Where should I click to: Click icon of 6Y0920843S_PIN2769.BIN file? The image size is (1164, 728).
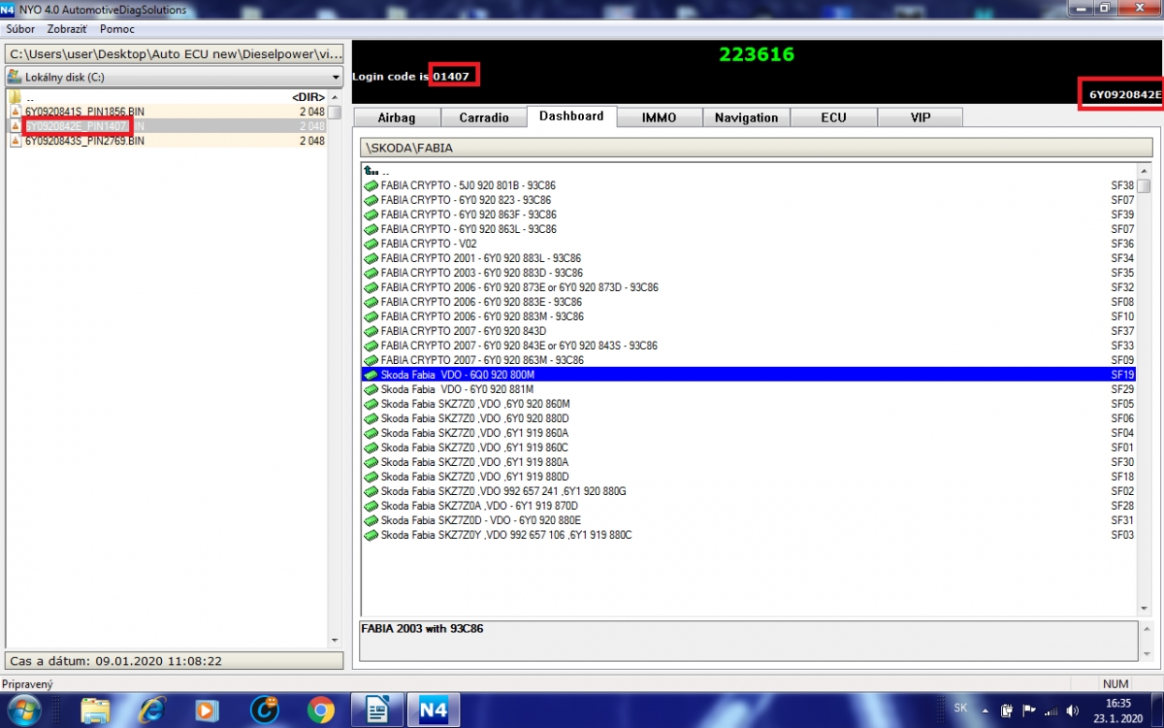click(15, 141)
